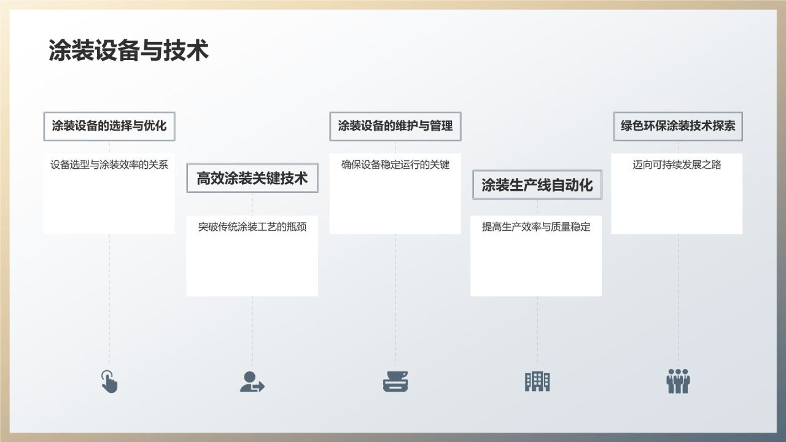Click the group of people icon
Viewport: 786px width, 442px height.
point(679,381)
